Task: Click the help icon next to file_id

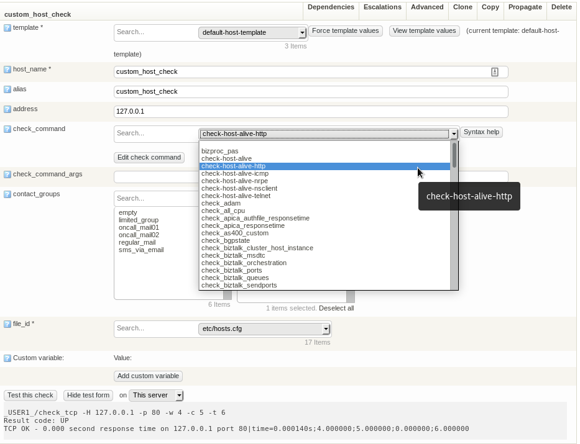Action: pyautogui.click(x=7, y=324)
